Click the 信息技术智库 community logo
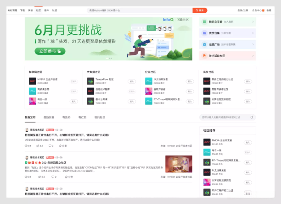This screenshot has height=204, width=281. 90,91
